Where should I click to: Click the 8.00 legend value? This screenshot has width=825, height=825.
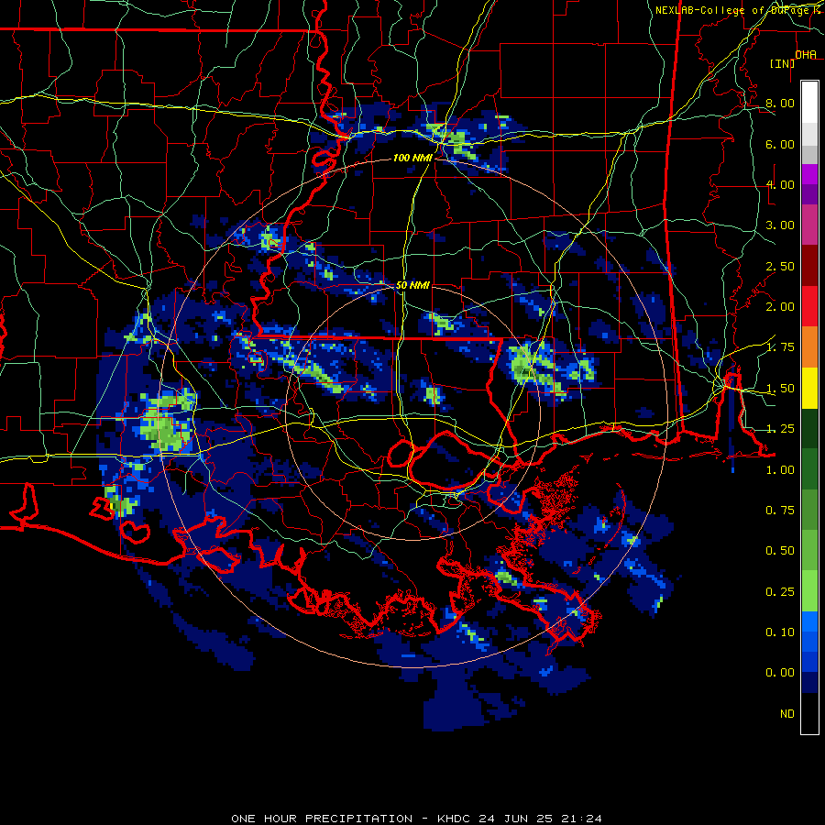pyautogui.click(x=780, y=103)
